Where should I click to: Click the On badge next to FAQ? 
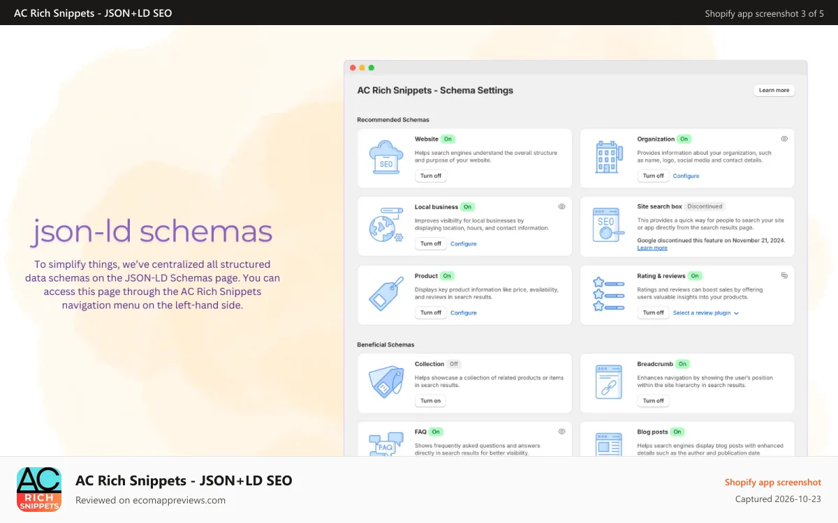[x=436, y=432]
